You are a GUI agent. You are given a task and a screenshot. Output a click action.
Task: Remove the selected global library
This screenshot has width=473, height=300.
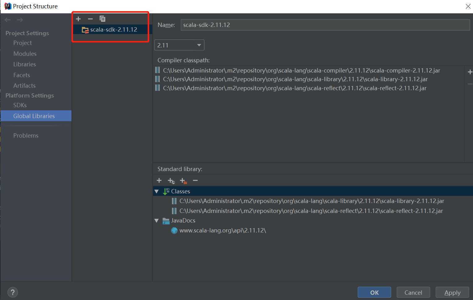coord(90,19)
